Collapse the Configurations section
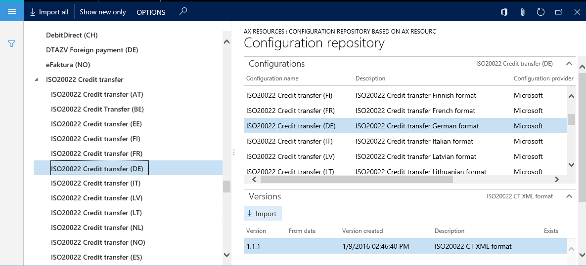Screen dimensions: 586x266 (x=569, y=64)
